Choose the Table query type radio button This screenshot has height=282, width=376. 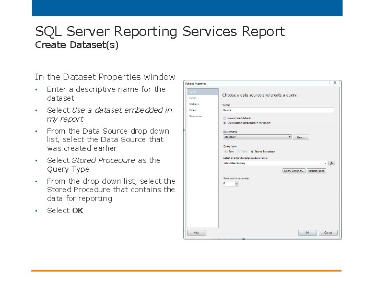pyautogui.click(x=238, y=151)
